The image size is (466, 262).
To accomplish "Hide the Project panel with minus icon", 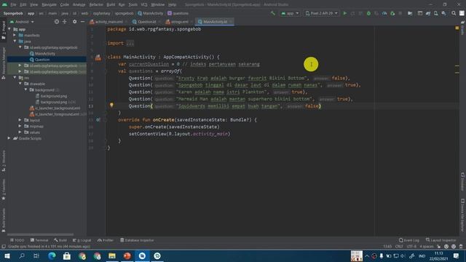I will tap(82, 22).
